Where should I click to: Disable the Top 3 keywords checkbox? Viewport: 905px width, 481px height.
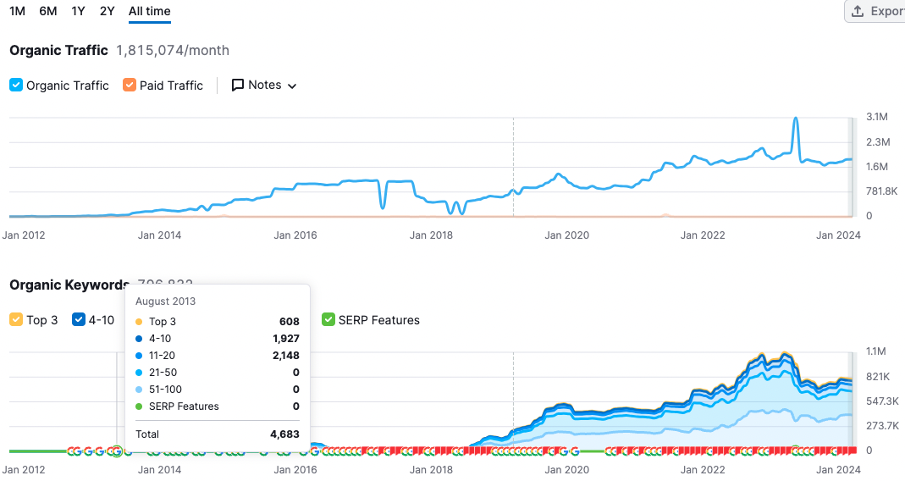click(x=16, y=319)
